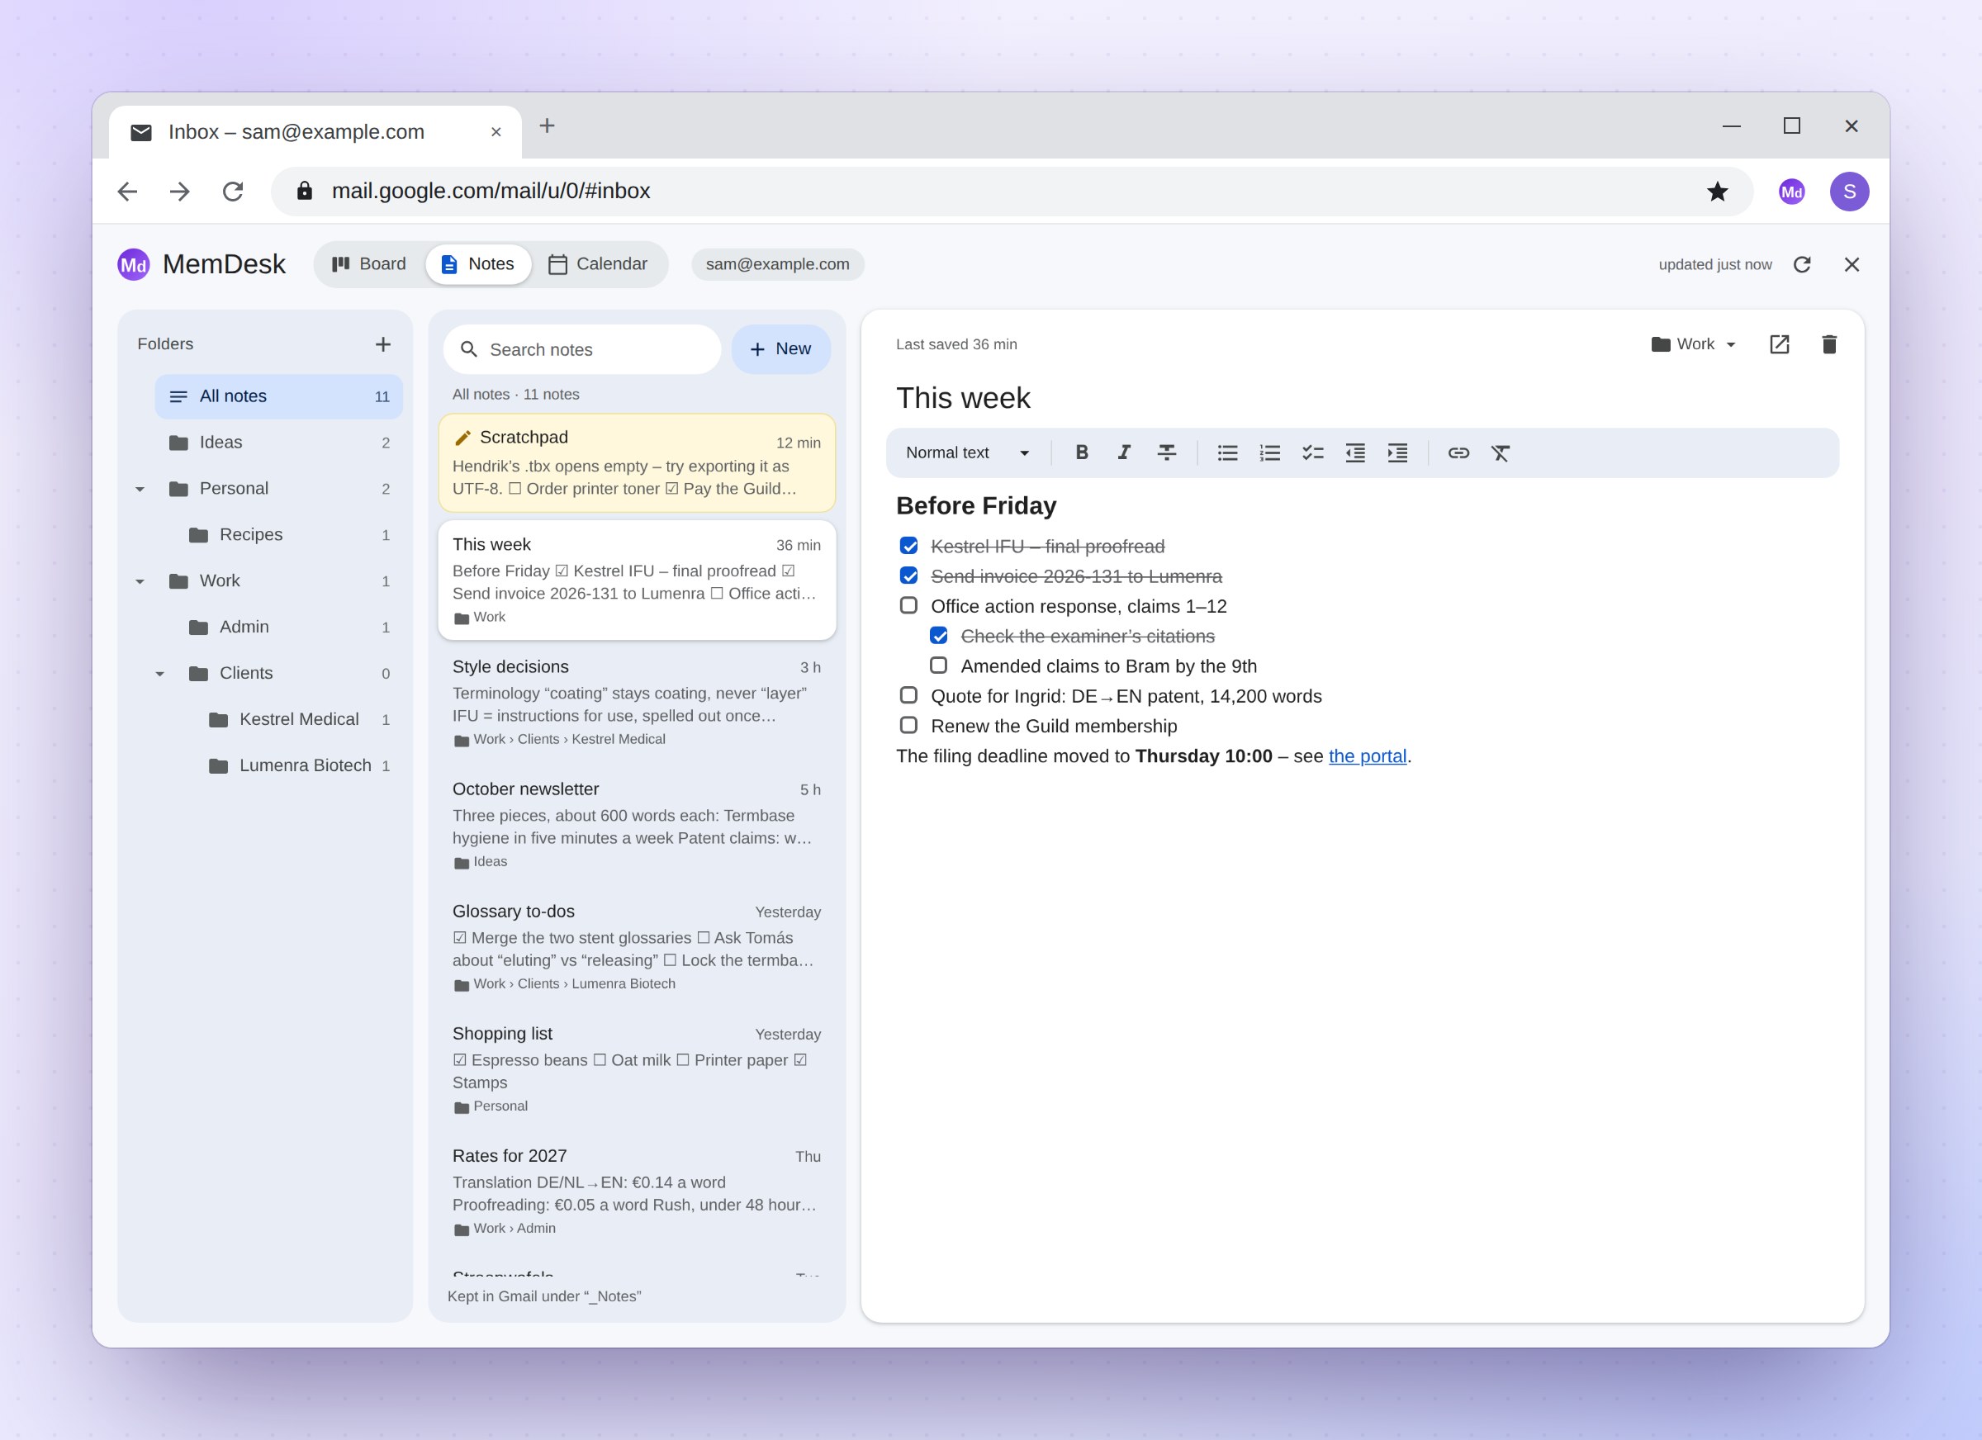Collapse the Work folder tree
This screenshot has height=1440, width=1982.
(140, 581)
